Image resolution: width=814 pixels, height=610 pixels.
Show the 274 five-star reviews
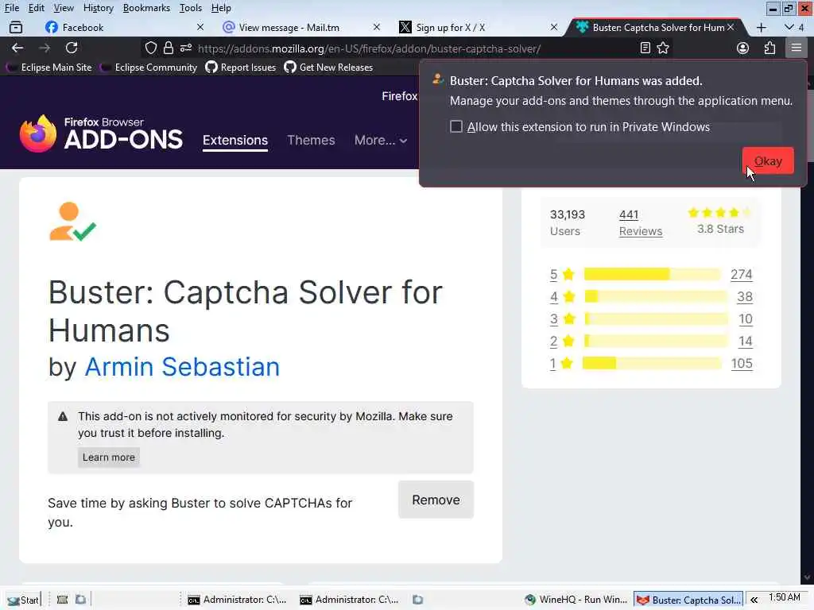742,274
